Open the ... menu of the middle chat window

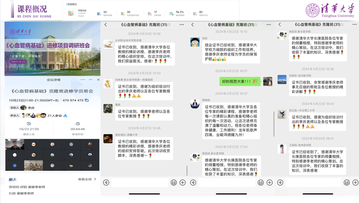click(268, 24)
